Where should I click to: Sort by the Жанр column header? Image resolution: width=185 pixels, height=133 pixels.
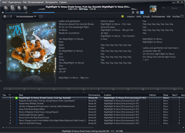[x=165, y=95]
